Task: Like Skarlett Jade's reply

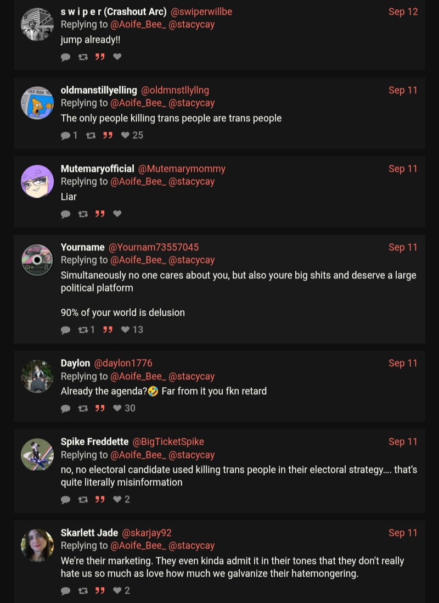Action: pos(117,590)
